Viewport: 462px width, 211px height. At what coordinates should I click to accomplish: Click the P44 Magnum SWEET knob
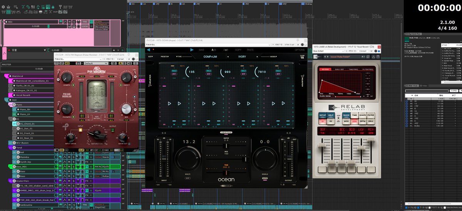point(126,78)
